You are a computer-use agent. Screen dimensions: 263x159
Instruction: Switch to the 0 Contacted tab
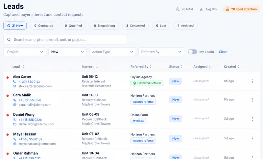pyautogui.click(x=44, y=26)
